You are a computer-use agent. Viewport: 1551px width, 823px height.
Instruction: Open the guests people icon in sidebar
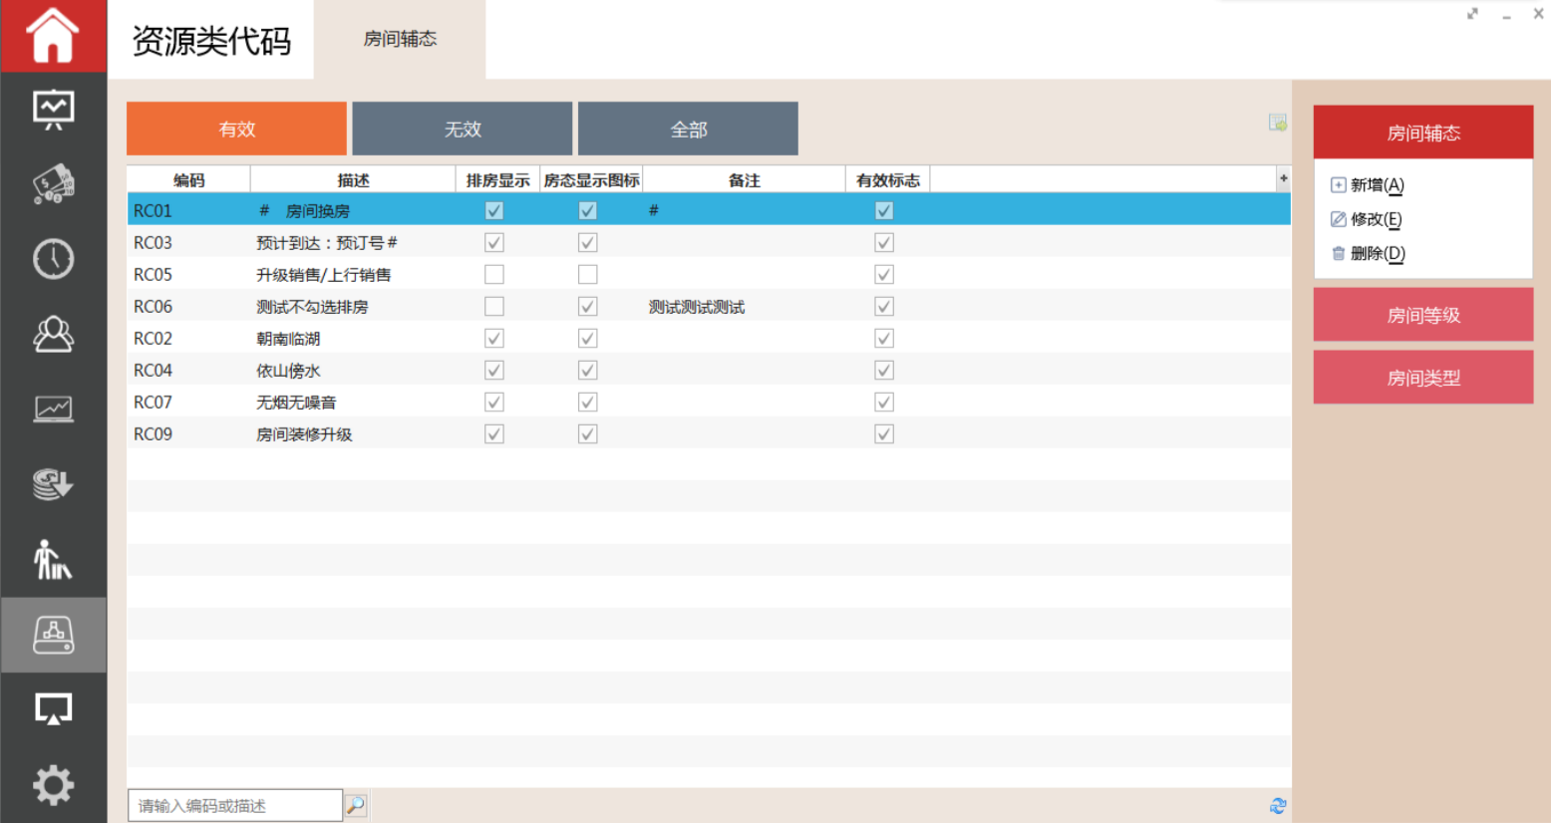coord(53,335)
